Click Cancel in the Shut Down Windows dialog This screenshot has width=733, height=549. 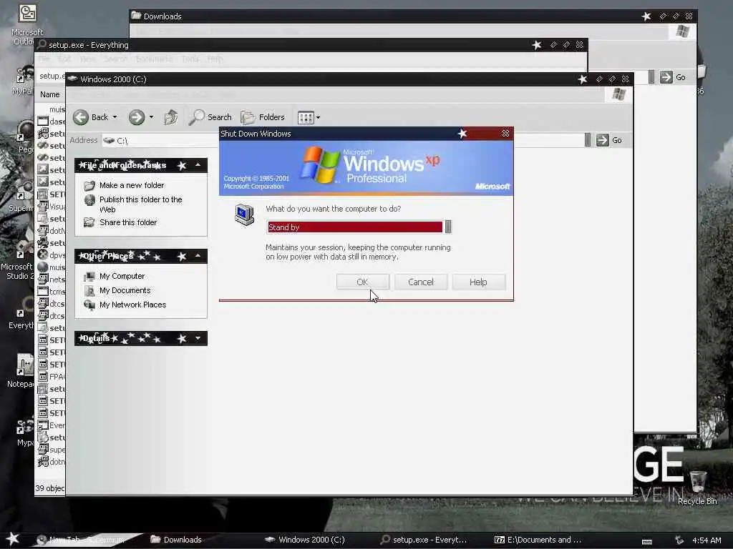421,282
